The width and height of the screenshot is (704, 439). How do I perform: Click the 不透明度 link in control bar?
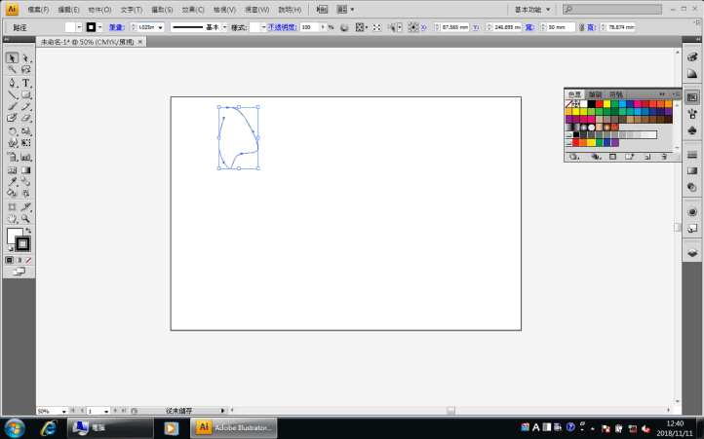pos(283,27)
